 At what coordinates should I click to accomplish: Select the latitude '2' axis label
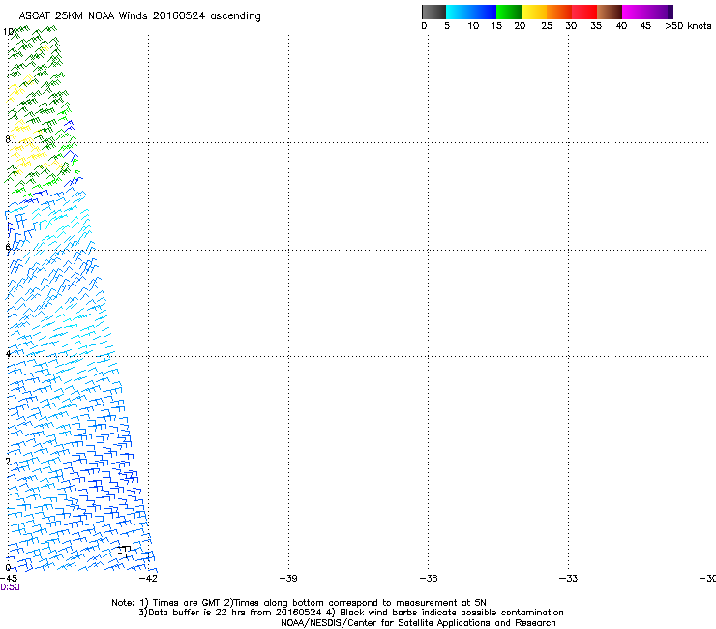pos(8,462)
